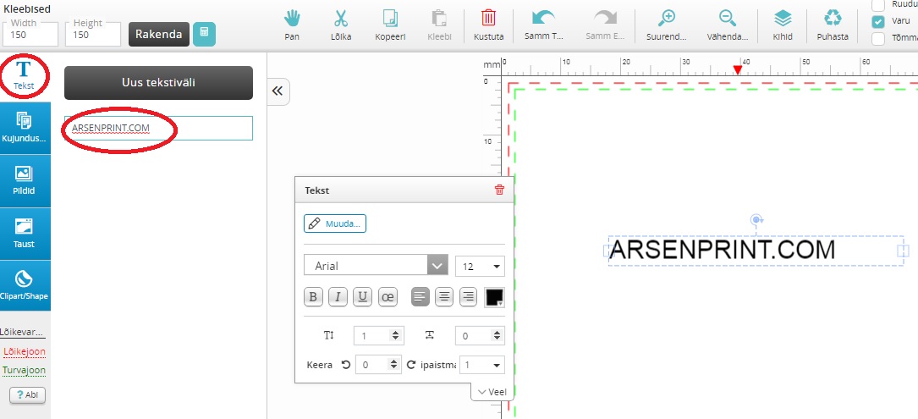Open the black text color swatch
This screenshot has height=419, width=918.
click(x=494, y=297)
